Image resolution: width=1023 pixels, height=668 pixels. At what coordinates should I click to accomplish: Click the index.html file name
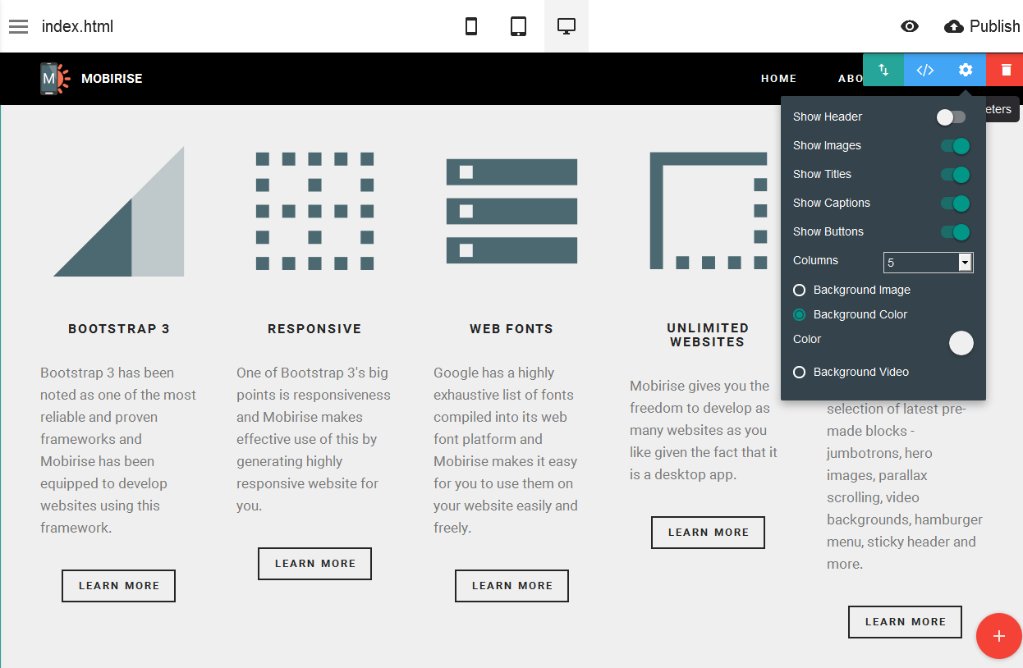point(77,26)
